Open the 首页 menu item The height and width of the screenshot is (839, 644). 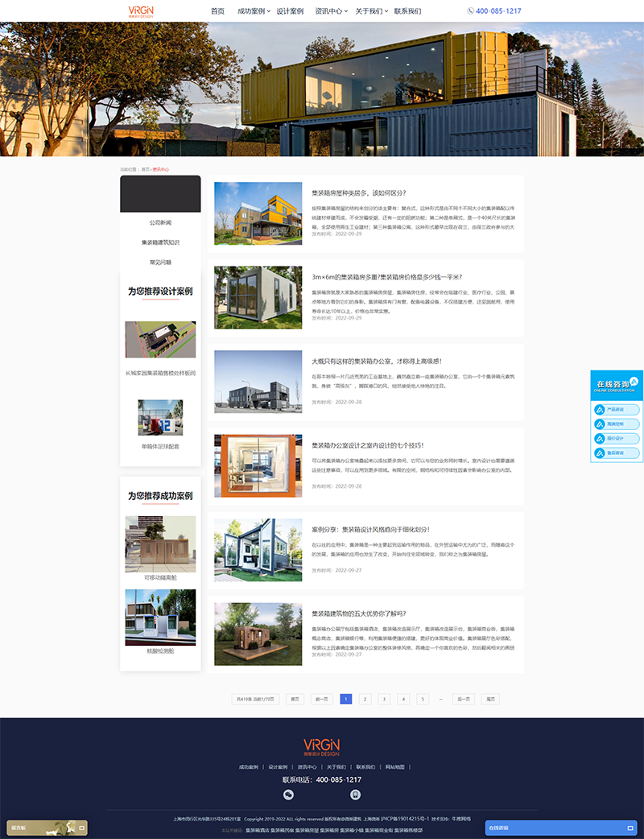coord(217,11)
